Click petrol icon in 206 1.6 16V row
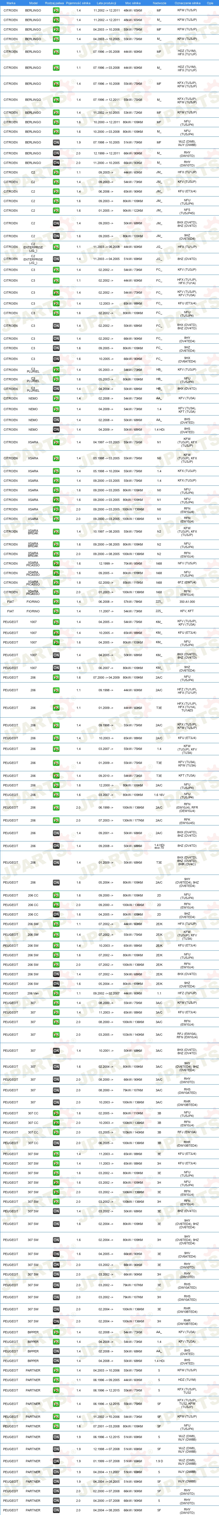The height and width of the screenshot is (1515, 219). pyautogui.click(x=56, y=795)
